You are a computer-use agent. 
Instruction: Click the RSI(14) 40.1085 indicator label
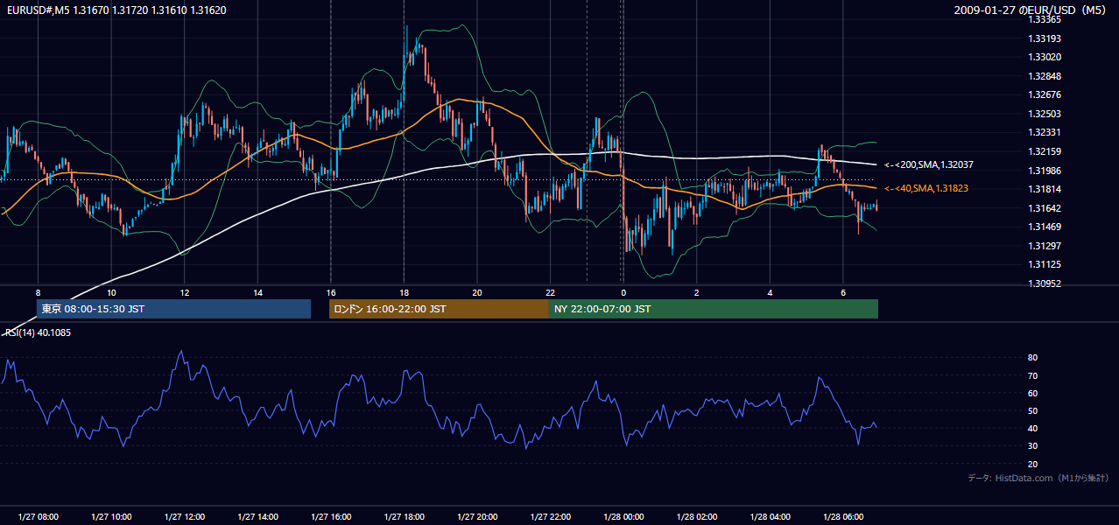[38, 332]
